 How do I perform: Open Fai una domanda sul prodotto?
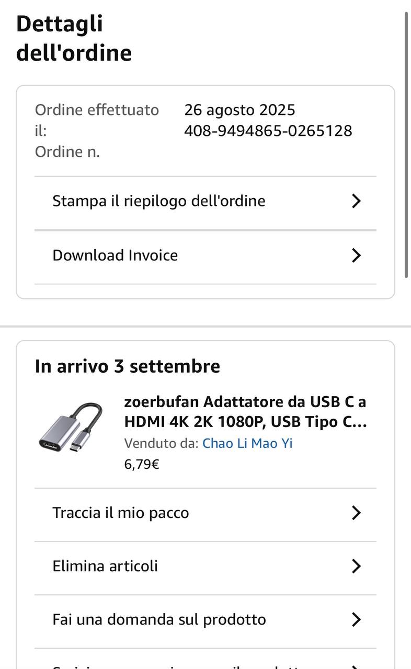pos(159,619)
